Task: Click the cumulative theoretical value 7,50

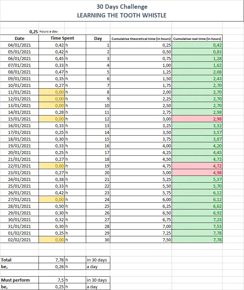Action: pyautogui.click(x=141, y=240)
